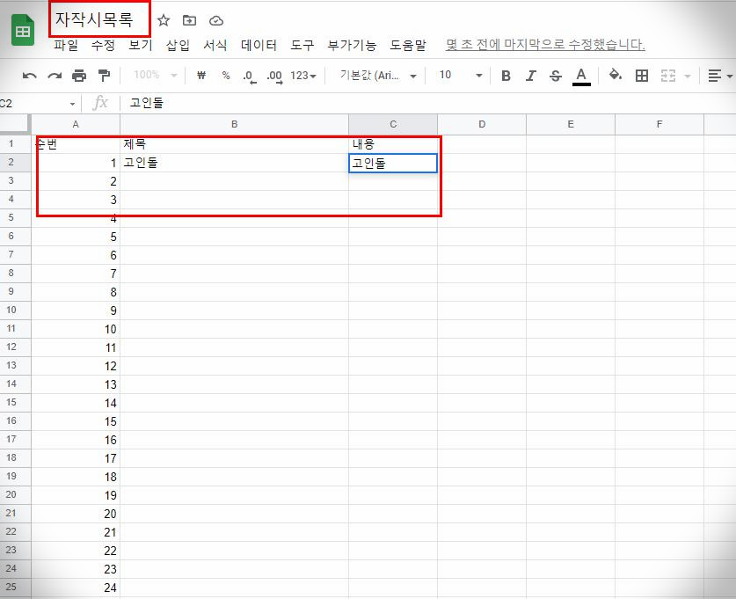This screenshot has width=736, height=599.
Task: Increase decimal places
Action: pos(274,76)
